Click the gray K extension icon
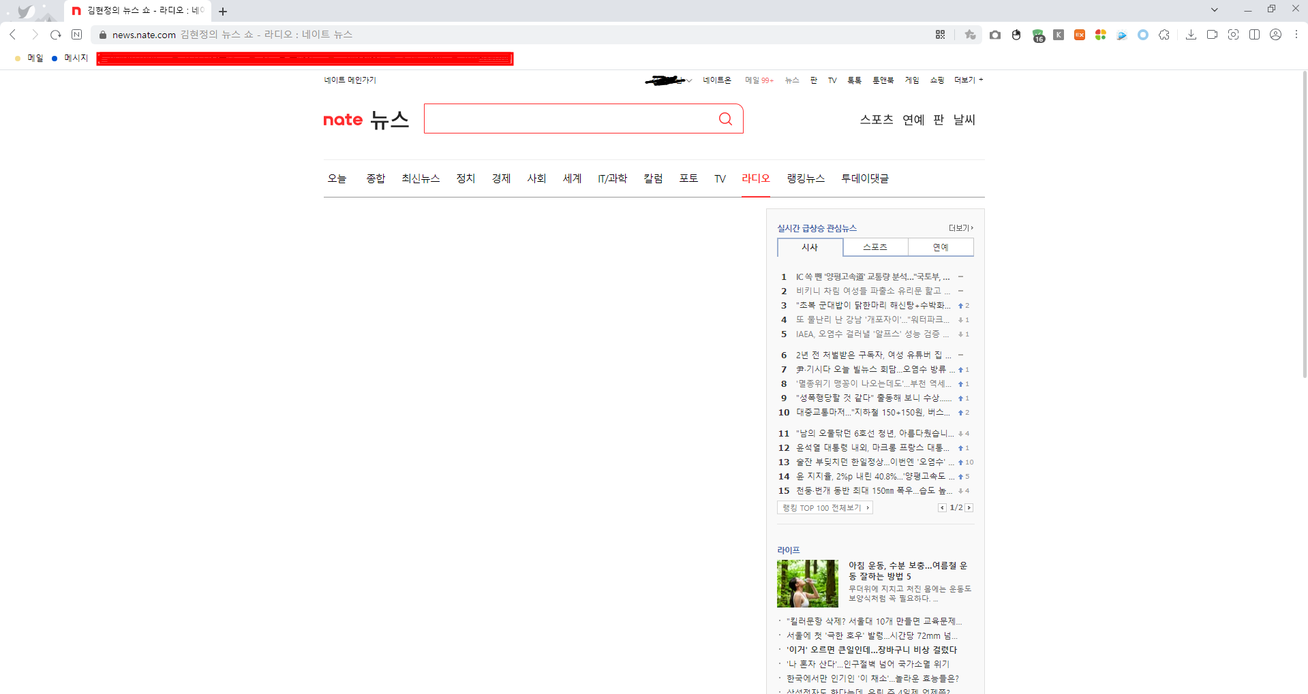This screenshot has width=1308, height=694. [1059, 35]
